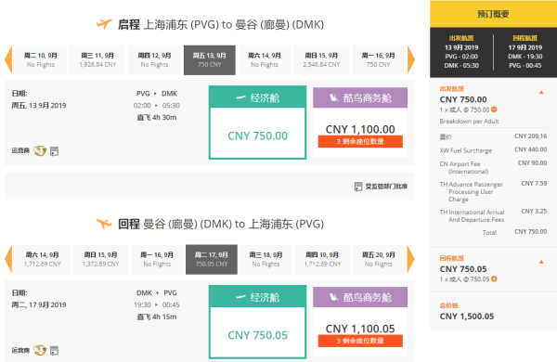This screenshot has height=362, width=557.
Task: Choose ScootBiz fare CNY 1,100.00 for departure
Action: coord(360,123)
